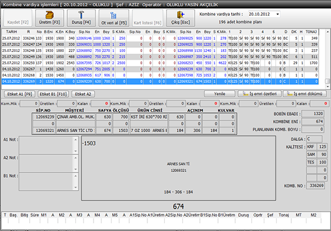Click SİP.NO cell 12069239 in detail grid
This screenshot has height=231, width=331.
coord(44,117)
